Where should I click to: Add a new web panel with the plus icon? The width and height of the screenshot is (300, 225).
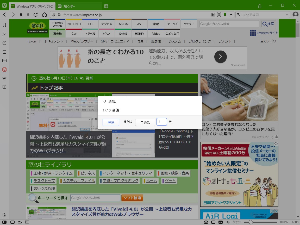(4, 87)
